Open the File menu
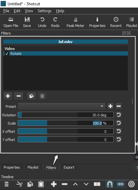138x190 pixels. (6, 11)
